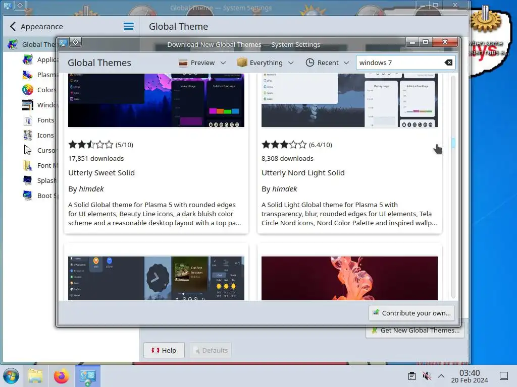517x387 pixels.
Task: Open the Everything category dropdown
Action: (x=265, y=62)
